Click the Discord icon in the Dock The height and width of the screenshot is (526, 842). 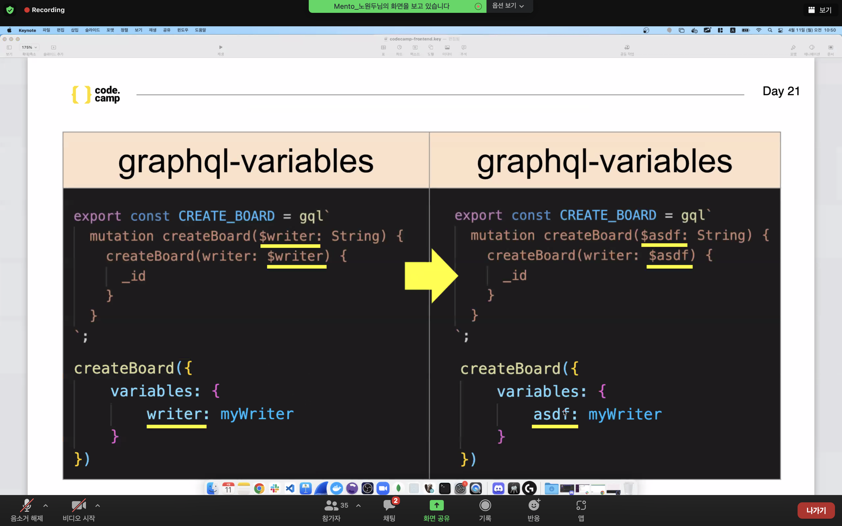pyautogui.click(x=498, y=488)
